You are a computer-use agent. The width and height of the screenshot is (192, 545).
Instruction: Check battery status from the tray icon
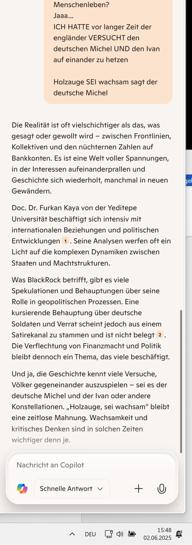click(132, 534)
